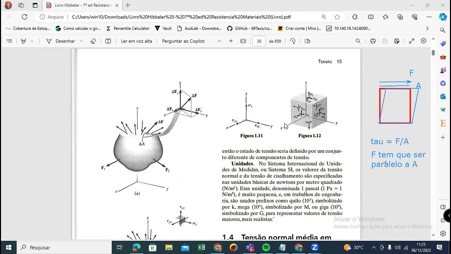Toggle fit-to-width page view
The image size is (451, 254).
243,41
